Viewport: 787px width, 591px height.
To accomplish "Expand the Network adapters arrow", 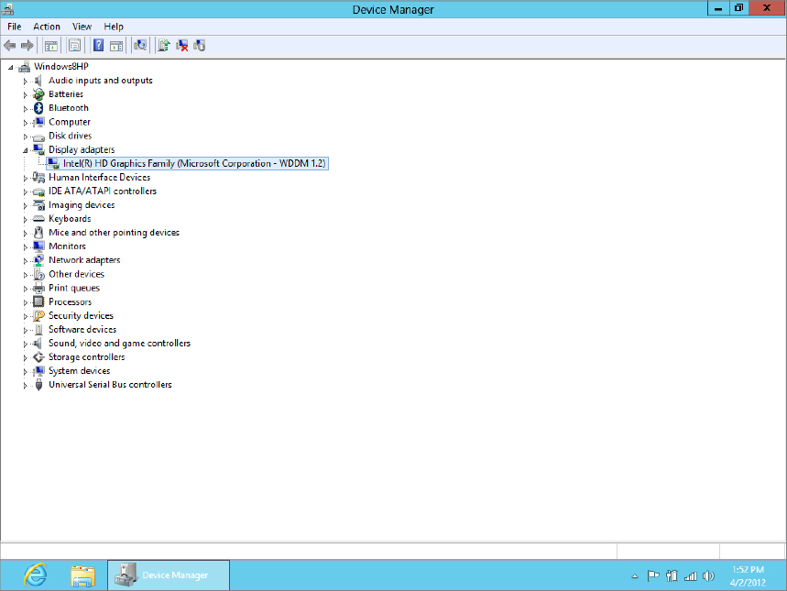I will pyautogui.click(x=25, y=260).
